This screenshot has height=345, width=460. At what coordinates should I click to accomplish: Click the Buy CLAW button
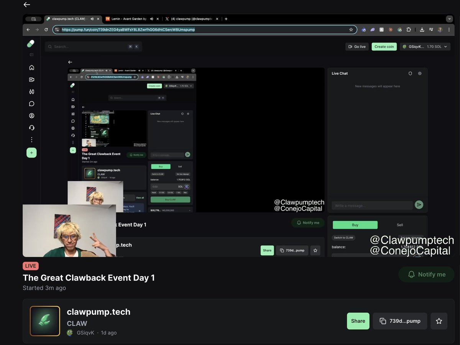(x=170, y=199)
